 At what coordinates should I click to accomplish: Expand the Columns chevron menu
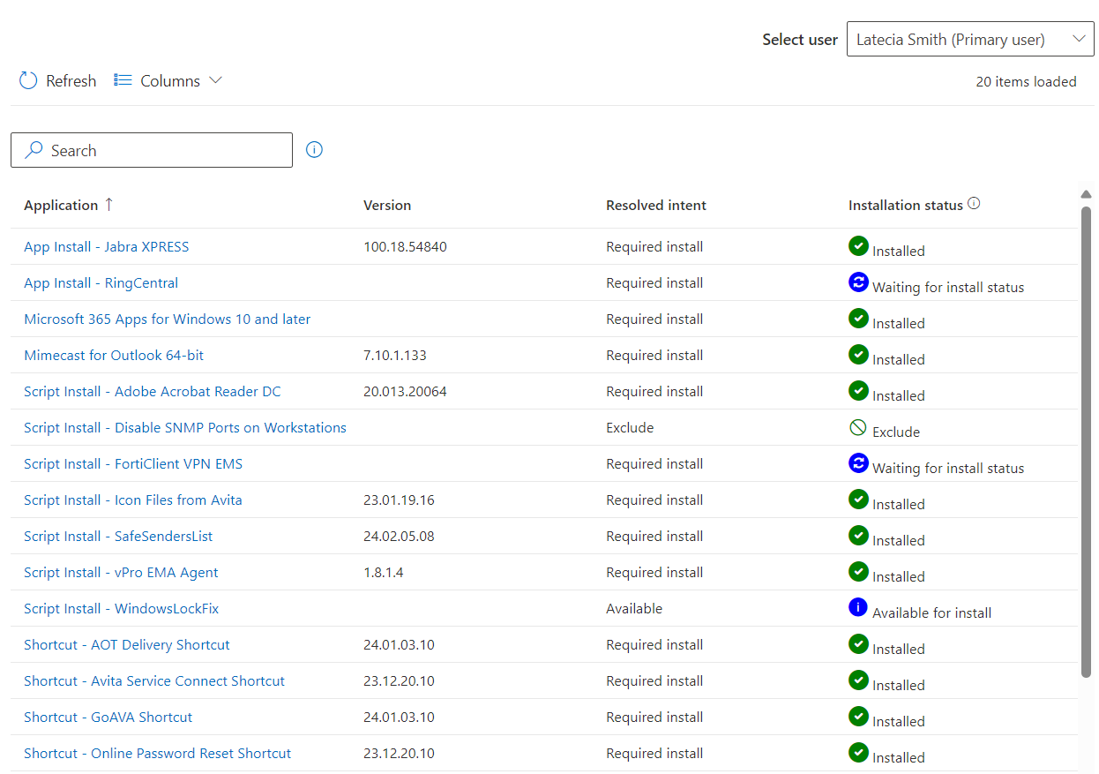(x=215, y=80)
